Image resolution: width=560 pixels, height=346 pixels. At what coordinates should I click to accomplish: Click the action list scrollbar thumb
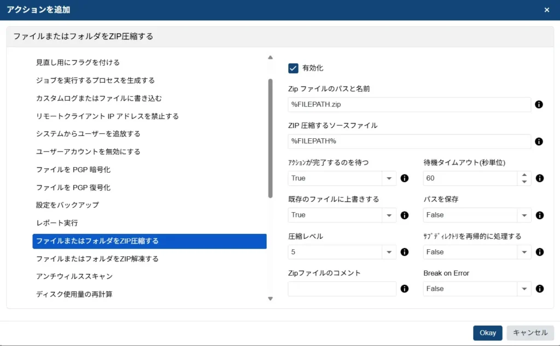click(x=270, y=138)
